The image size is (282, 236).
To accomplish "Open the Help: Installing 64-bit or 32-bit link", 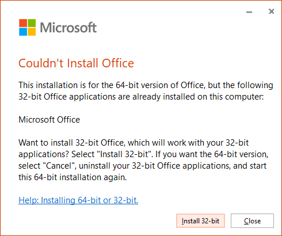I will (x=78, y=200).
